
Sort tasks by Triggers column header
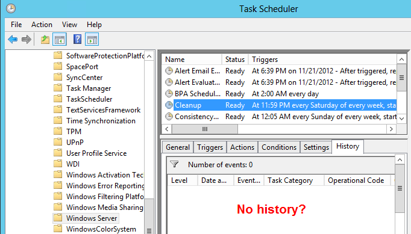tap(322, 60)
